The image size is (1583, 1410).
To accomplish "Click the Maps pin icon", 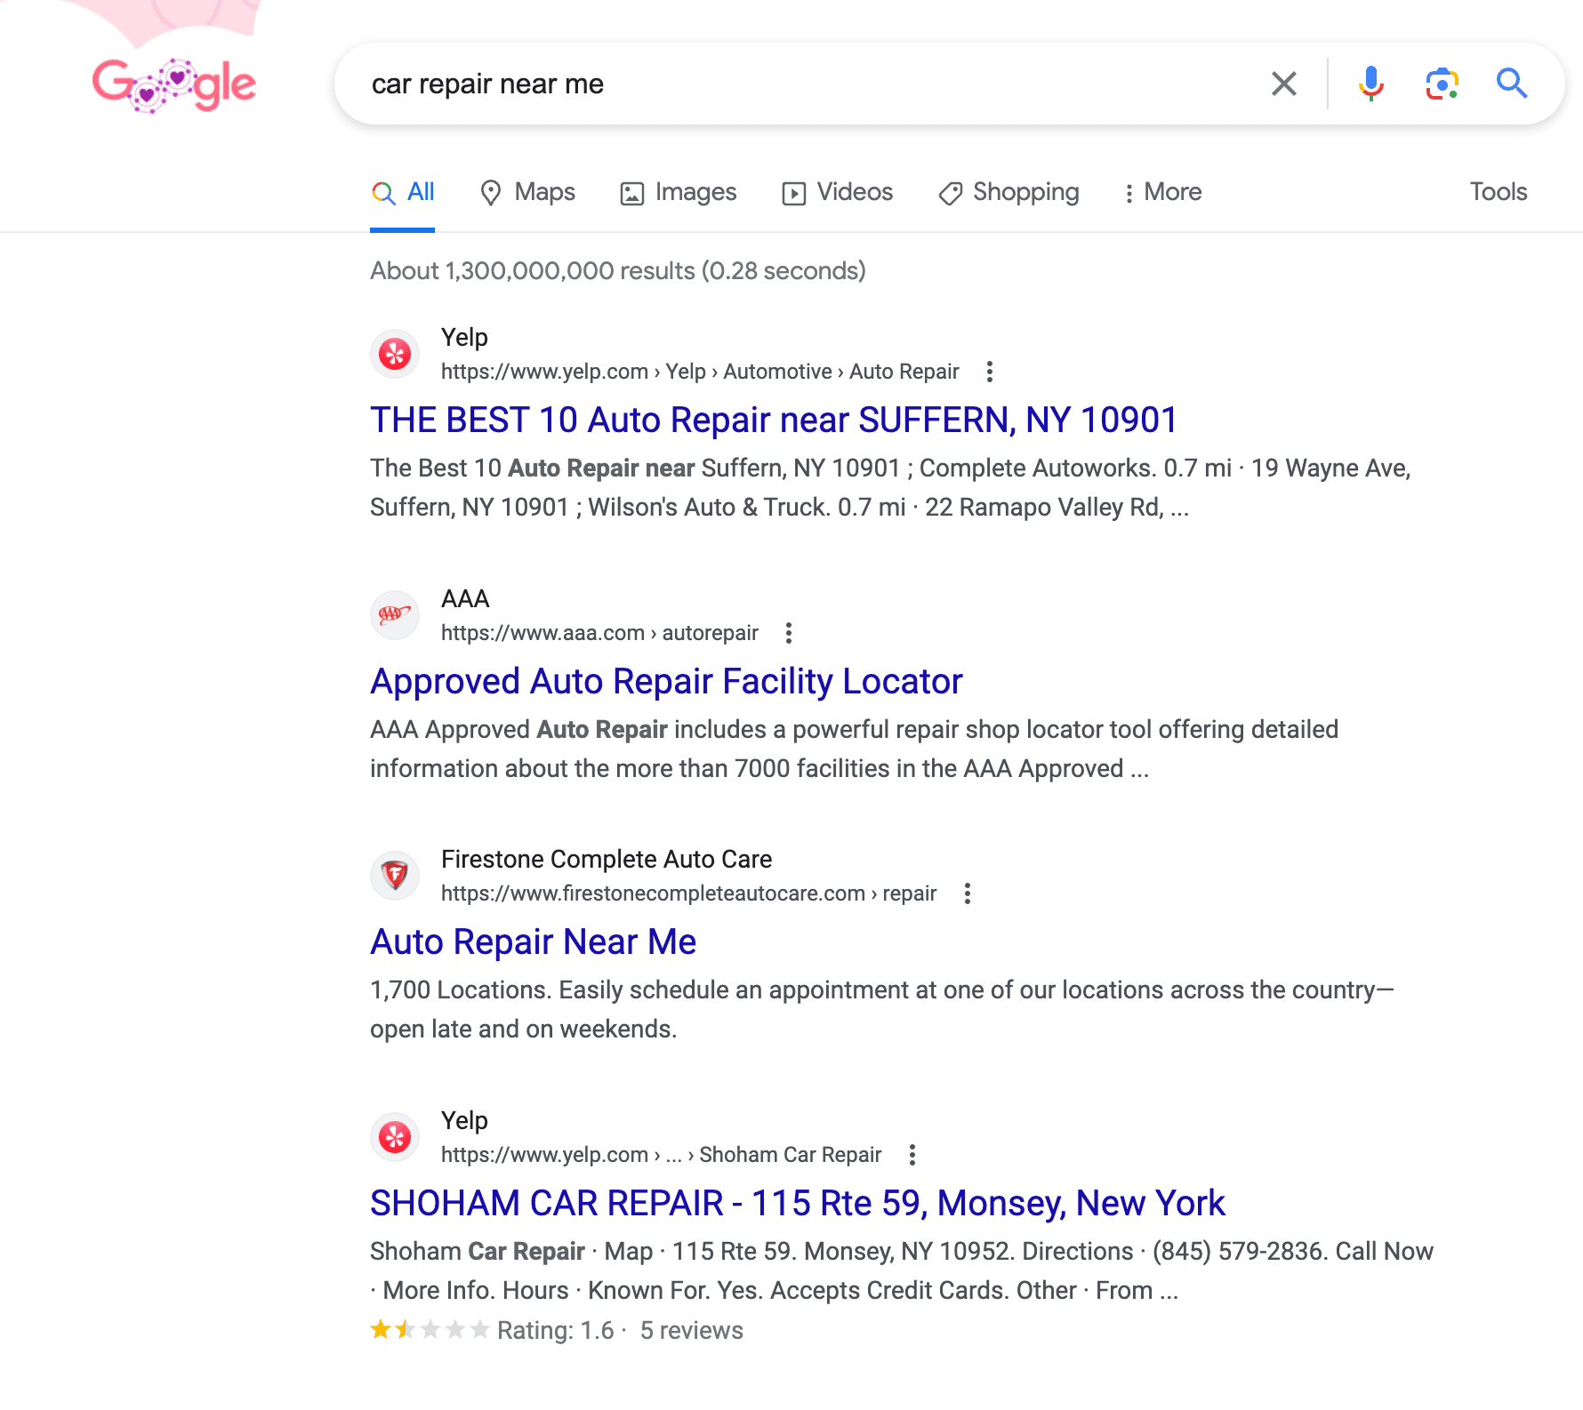I will click(x=490, y=193).
